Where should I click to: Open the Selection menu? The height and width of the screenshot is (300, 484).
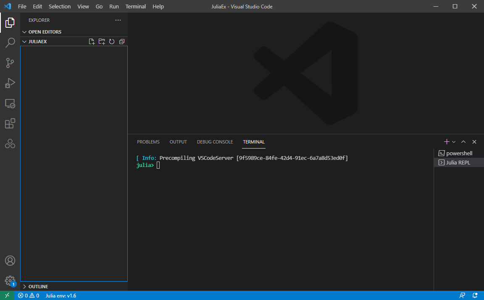click(x=60, y=6)
